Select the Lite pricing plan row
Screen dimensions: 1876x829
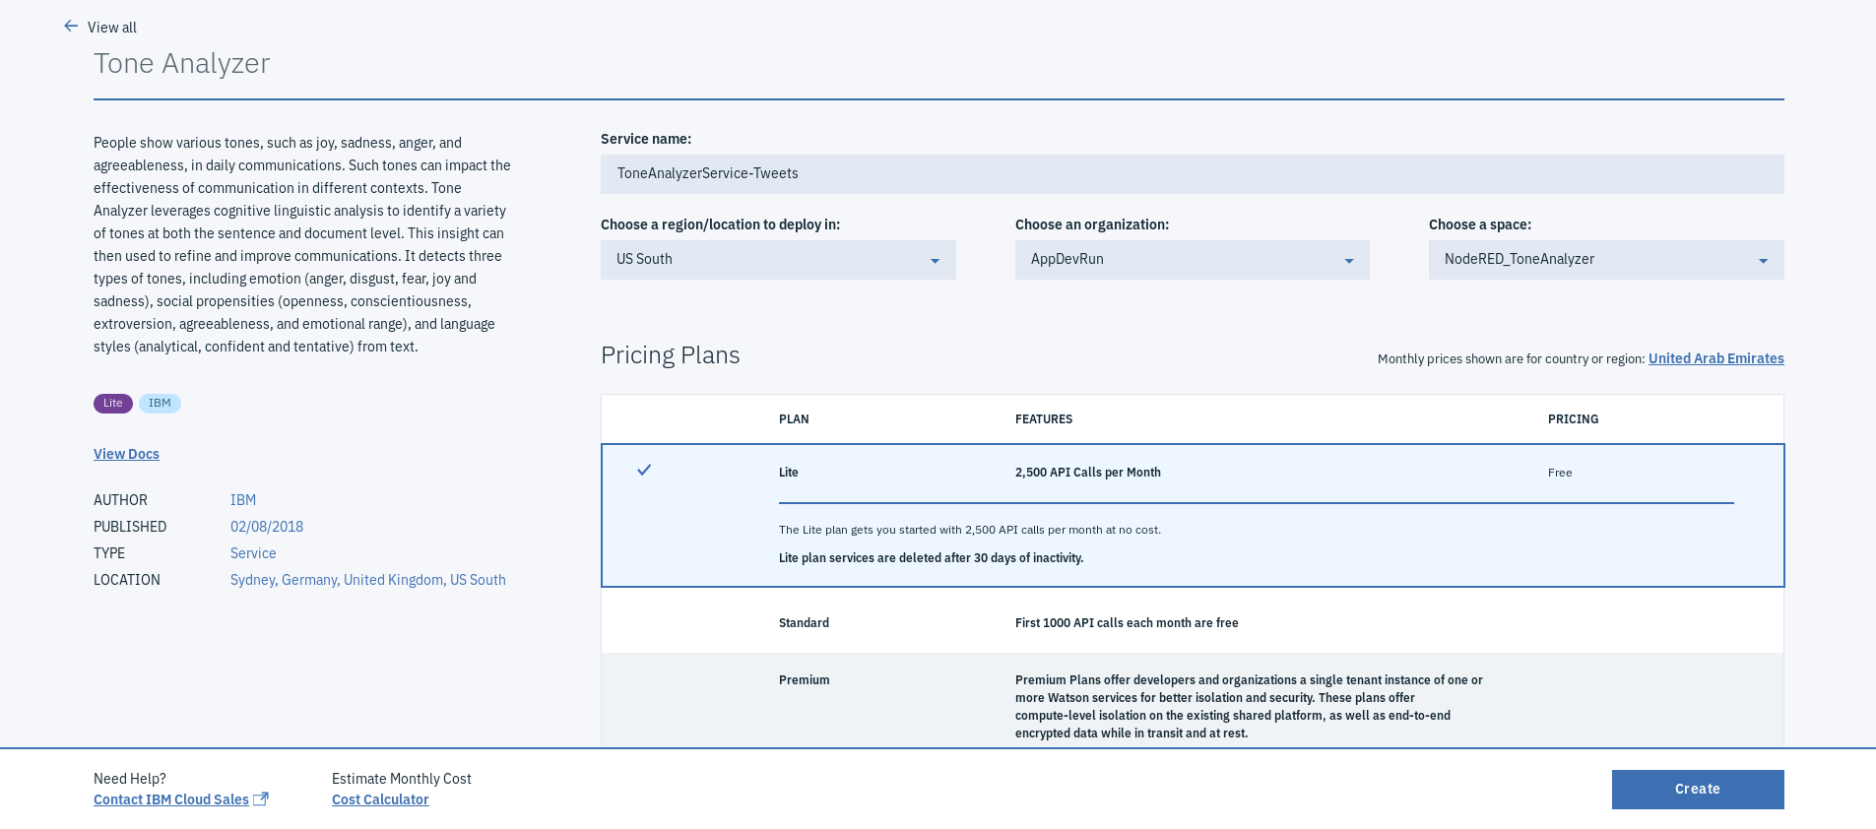[1193, 516]
